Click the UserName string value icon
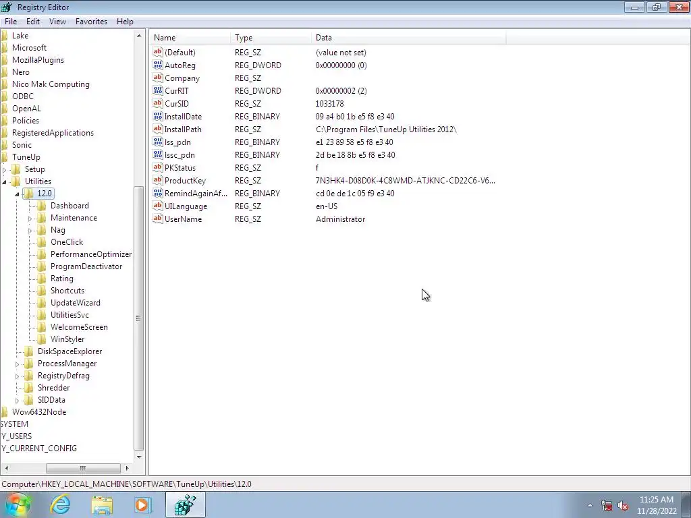691x518 pixels. 158,218
